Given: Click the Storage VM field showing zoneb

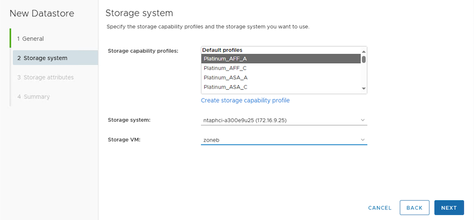Looking at the screenshot, I should (x=284, y=140).
